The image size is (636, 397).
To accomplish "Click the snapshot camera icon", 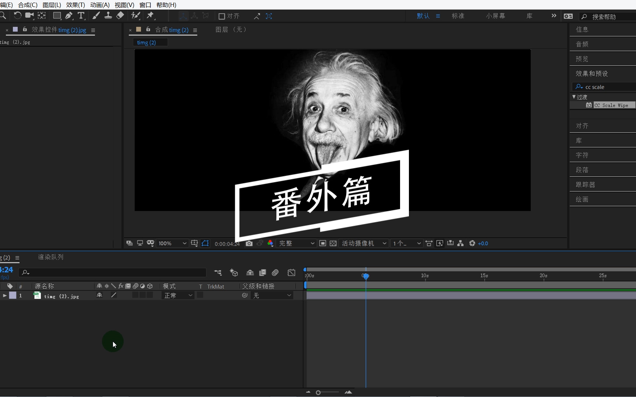I will (x=249, y=243).
